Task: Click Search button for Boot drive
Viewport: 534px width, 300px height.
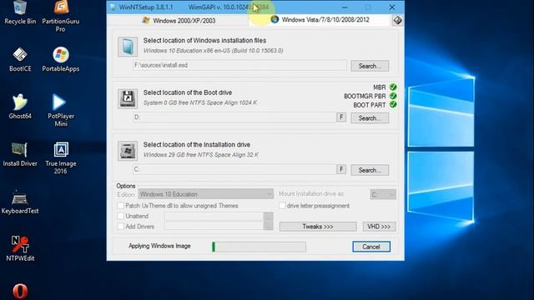Action: point(370,118)
